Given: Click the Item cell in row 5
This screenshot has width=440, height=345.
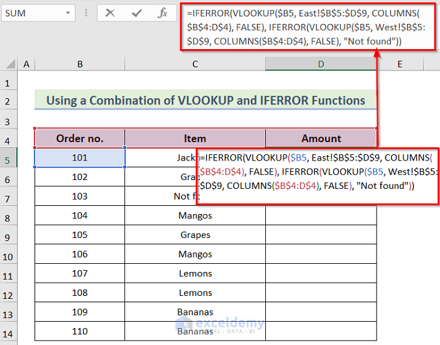Looking at the screenshot, I should pos(161,157).
